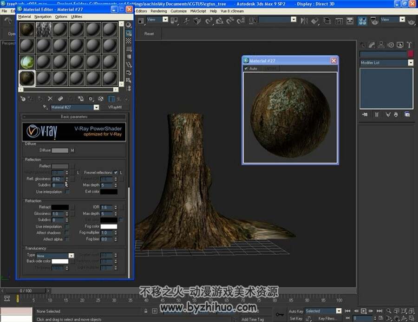Screen dimensions: 418x322
Task: Toggle Affect alpha checkbox
Action: point(67,239)
